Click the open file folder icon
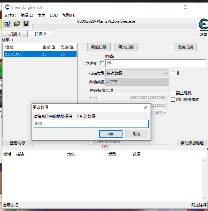208x211 pixels. point(17,24)
